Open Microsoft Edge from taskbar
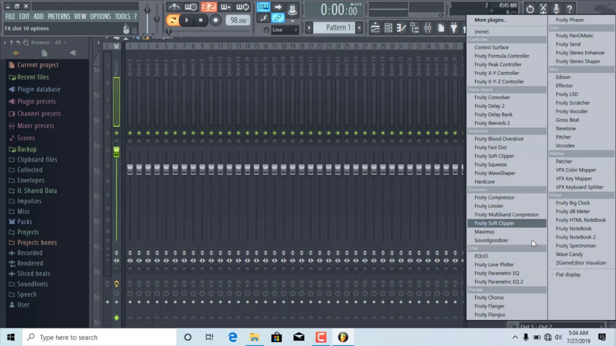Viewport: 616px width, 346px height. tap(232, 337)
